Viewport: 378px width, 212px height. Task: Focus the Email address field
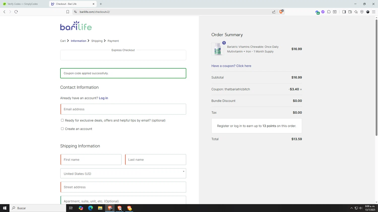123,109
